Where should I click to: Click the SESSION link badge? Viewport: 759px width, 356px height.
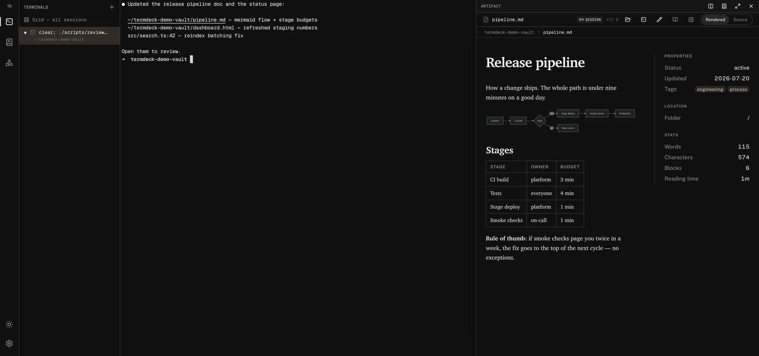(x=590, y=19)
